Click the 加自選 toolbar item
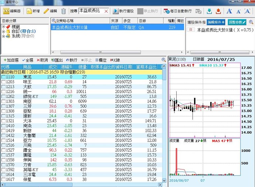 (11, 60)
